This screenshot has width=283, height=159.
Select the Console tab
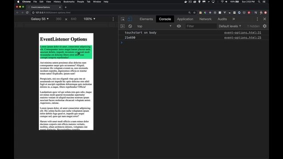coord(165,19)
